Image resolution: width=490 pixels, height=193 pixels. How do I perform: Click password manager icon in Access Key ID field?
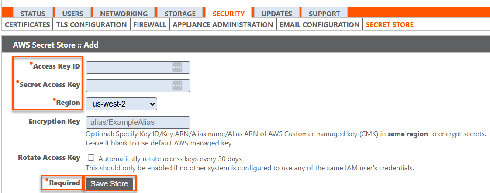click(177, 67)
